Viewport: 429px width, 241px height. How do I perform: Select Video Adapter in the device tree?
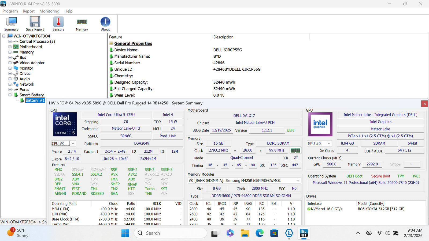pyautogui.click(x=32, y=63)
